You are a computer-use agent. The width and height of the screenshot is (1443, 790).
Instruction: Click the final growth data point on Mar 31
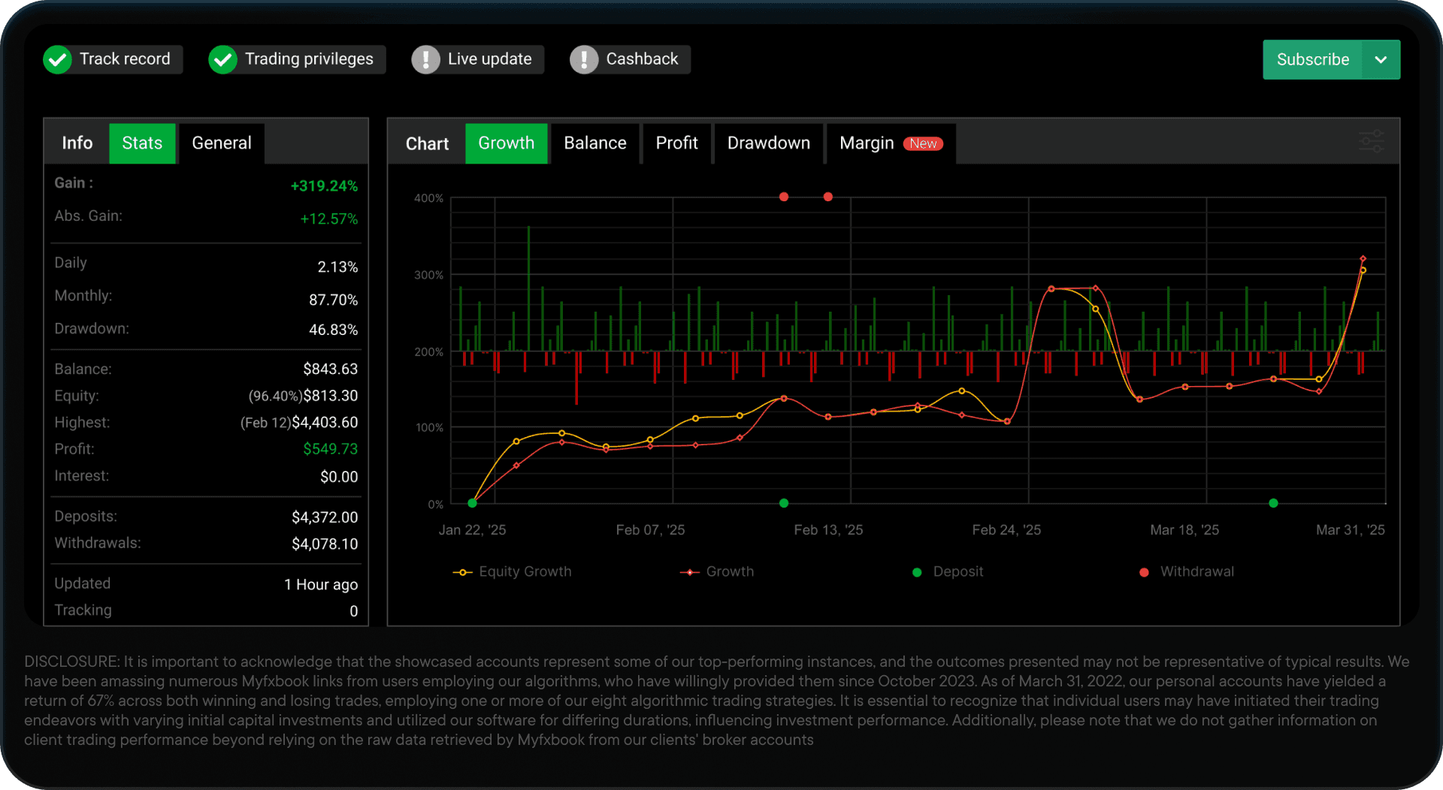pos(1363,259)
